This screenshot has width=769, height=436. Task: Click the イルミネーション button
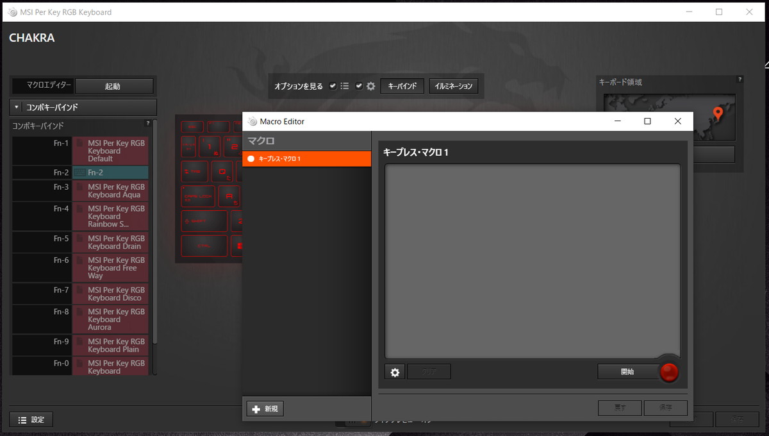(x=454, y=86)
